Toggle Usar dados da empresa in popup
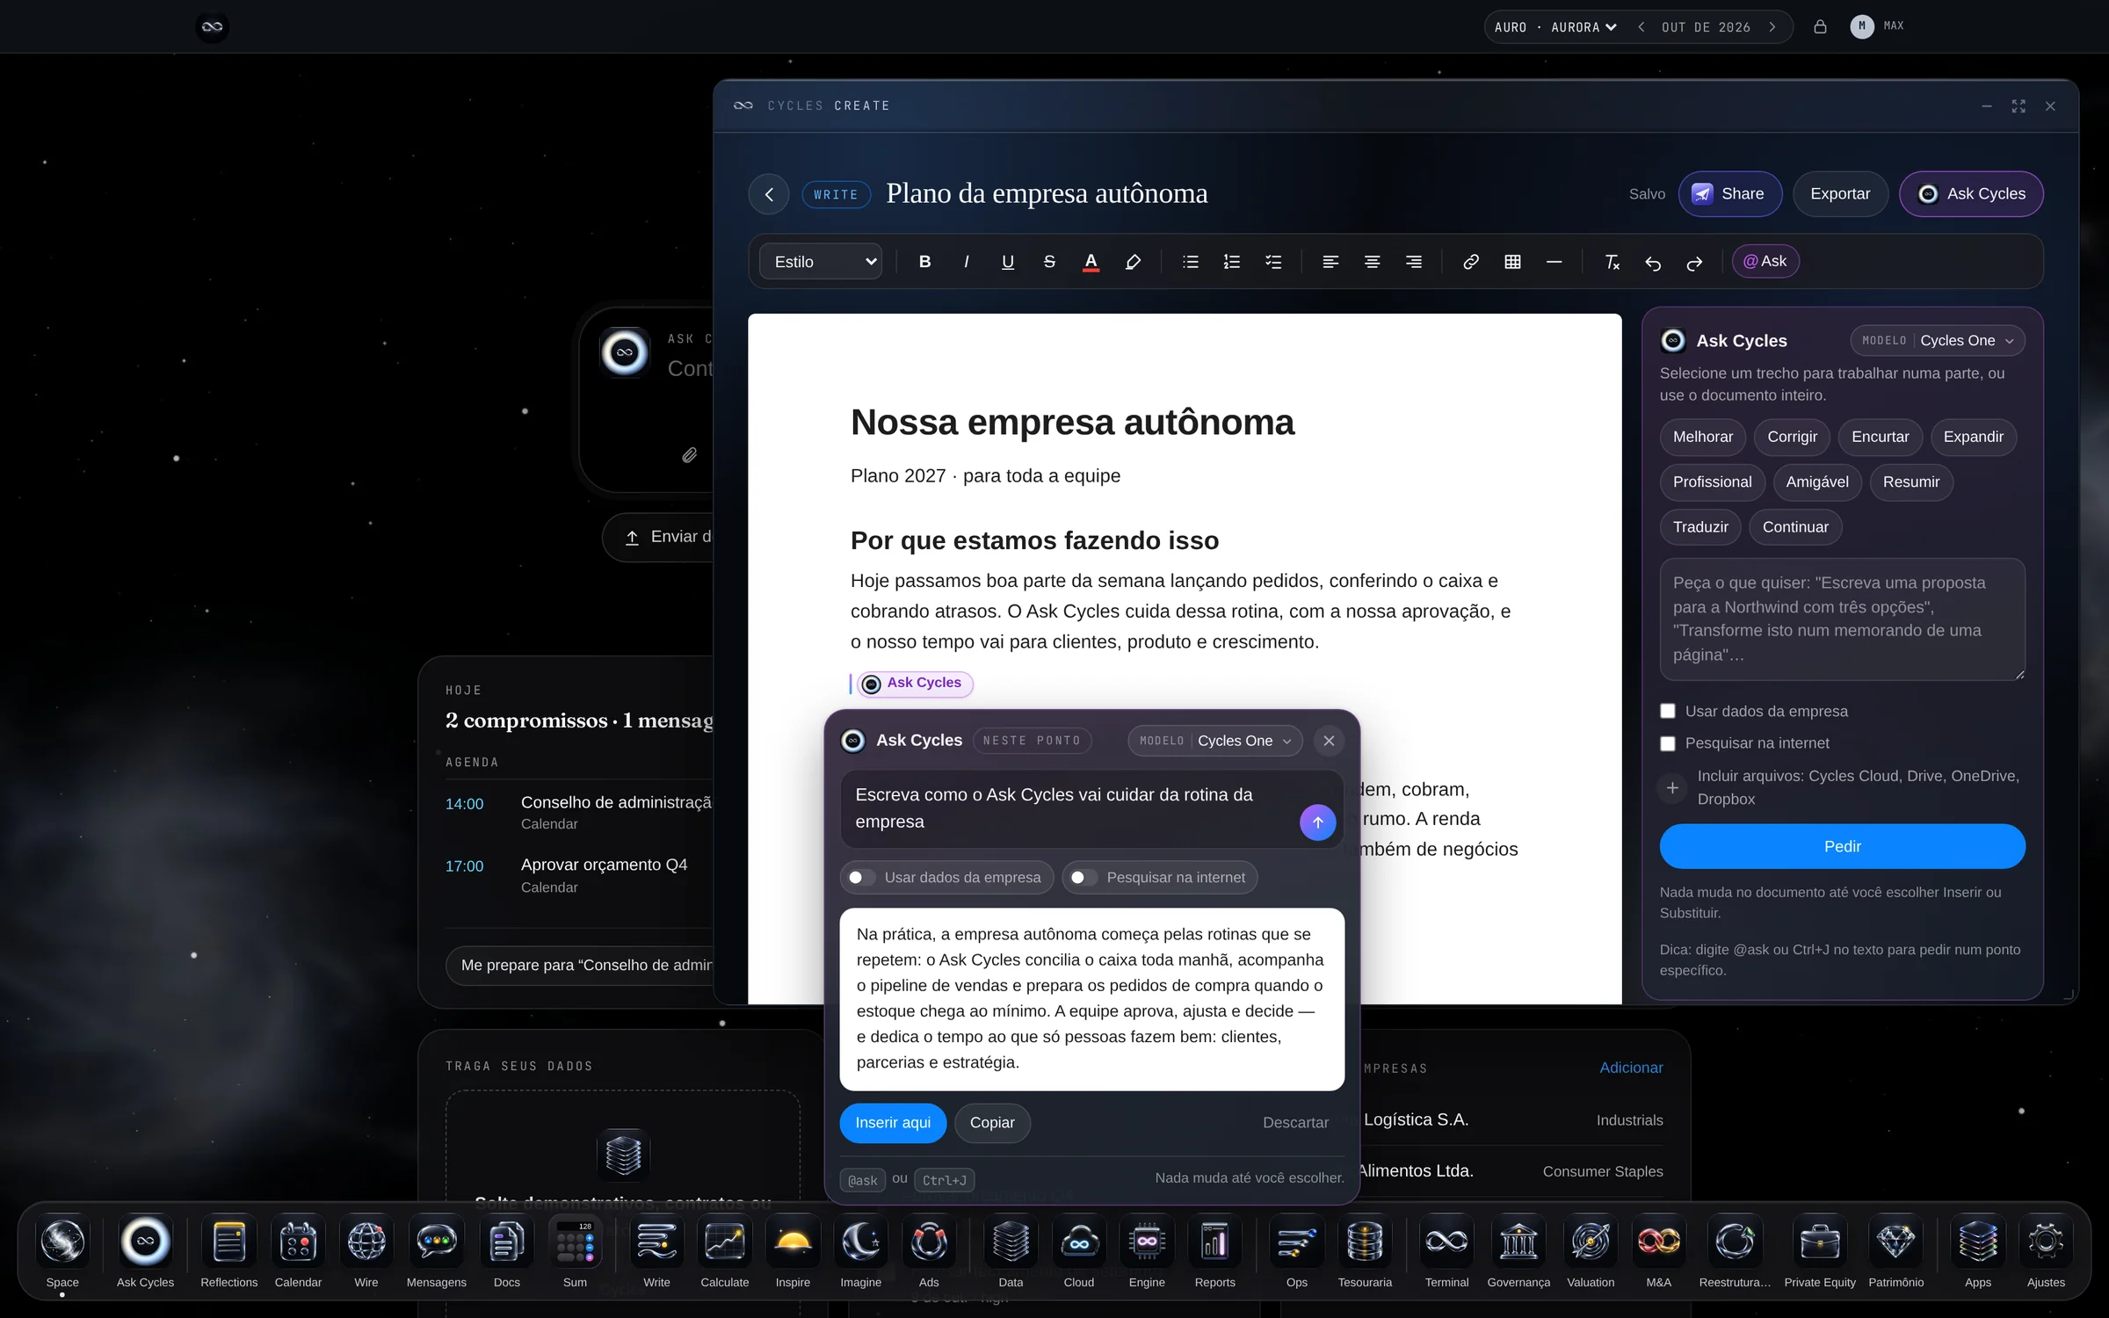 point(947,877)
